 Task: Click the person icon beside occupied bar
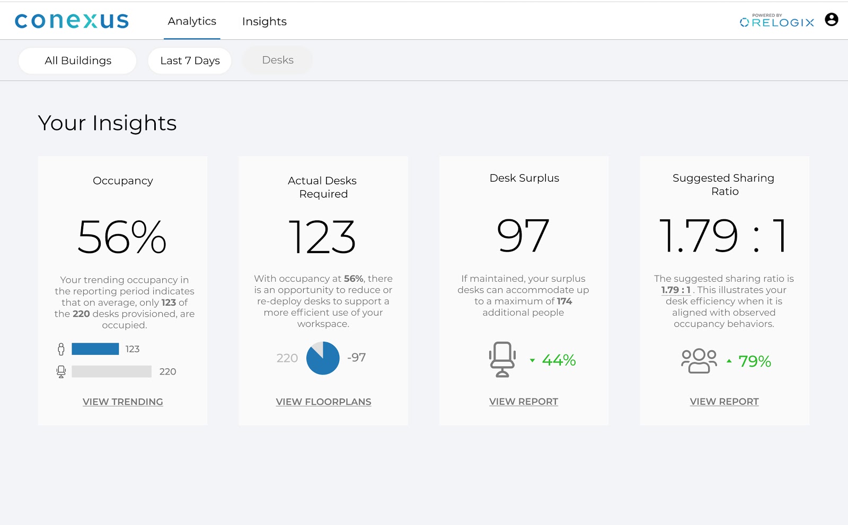(x=61, y=349)
